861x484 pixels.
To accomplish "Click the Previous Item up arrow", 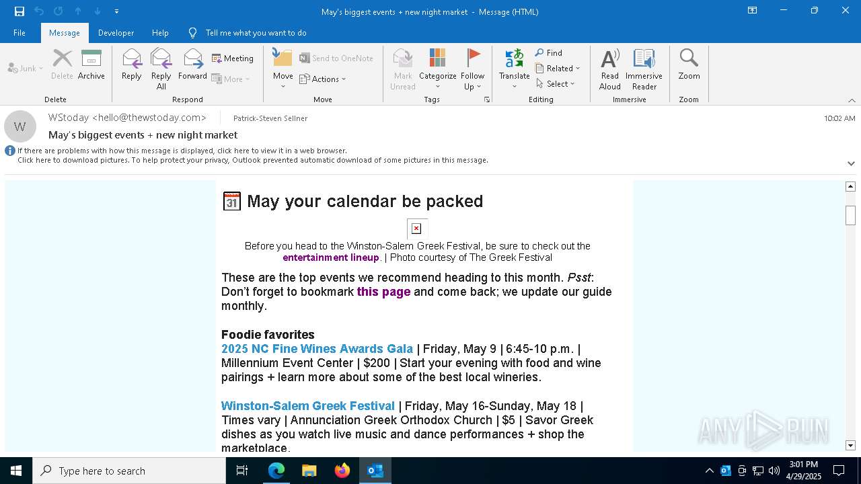I will pos(78,11).
